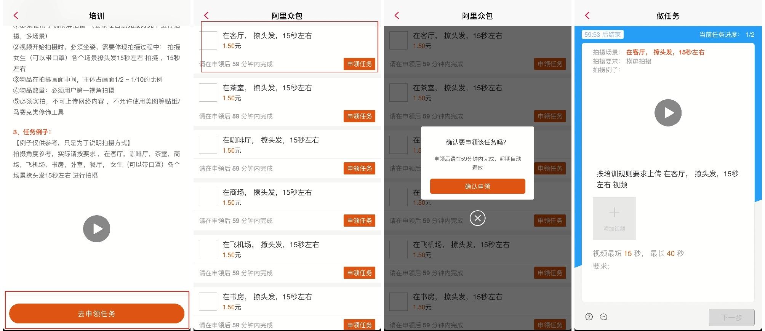Image resolution: width=765 pixels, height=331 pixels.
Task: Select 在飞机场 task title in undimmed list
Action: coord(270,245)
